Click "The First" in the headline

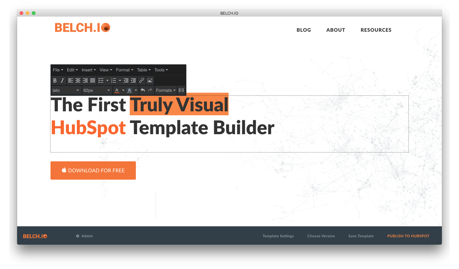(88, 105)
